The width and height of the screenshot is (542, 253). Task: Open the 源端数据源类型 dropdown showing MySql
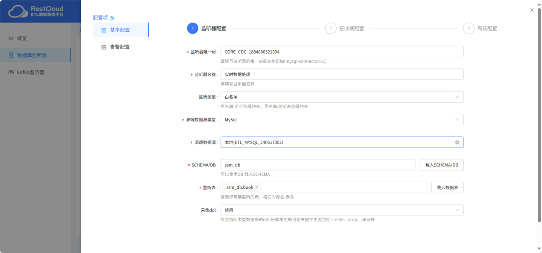tap(457, 119)
